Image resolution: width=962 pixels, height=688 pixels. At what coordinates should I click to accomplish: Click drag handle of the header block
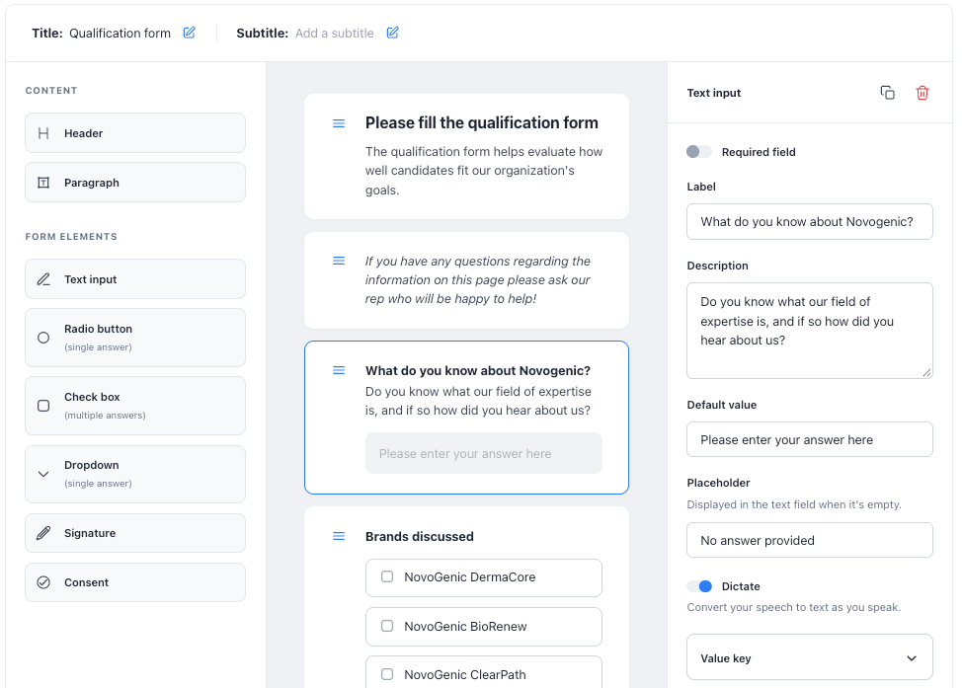click(x=339, y=123)
